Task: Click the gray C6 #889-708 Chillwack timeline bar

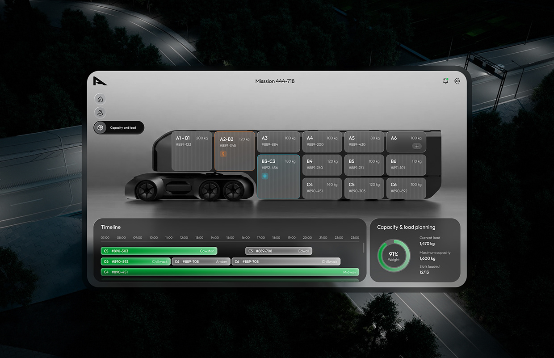Action: pos(286,261)
